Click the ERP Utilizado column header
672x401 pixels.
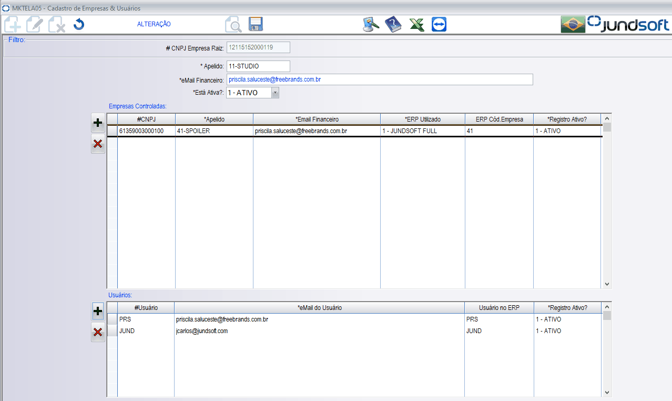click(x=422, y=119)
